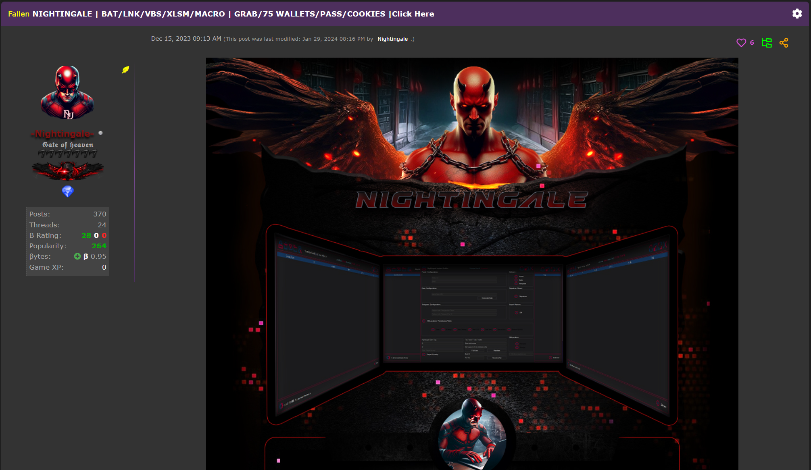The width and height of the screenshot is (811, 470).
Task: Open the Nightingale banner image
Action: click(x=472, y=262)
